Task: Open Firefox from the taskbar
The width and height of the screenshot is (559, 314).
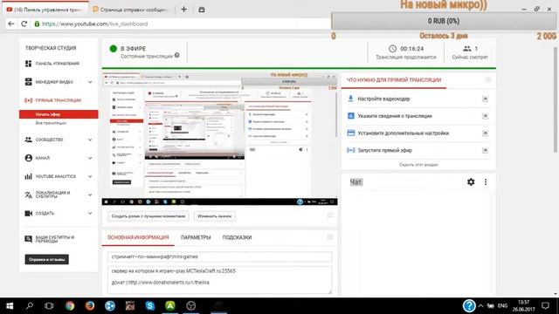Action: [x=90, y=306]
